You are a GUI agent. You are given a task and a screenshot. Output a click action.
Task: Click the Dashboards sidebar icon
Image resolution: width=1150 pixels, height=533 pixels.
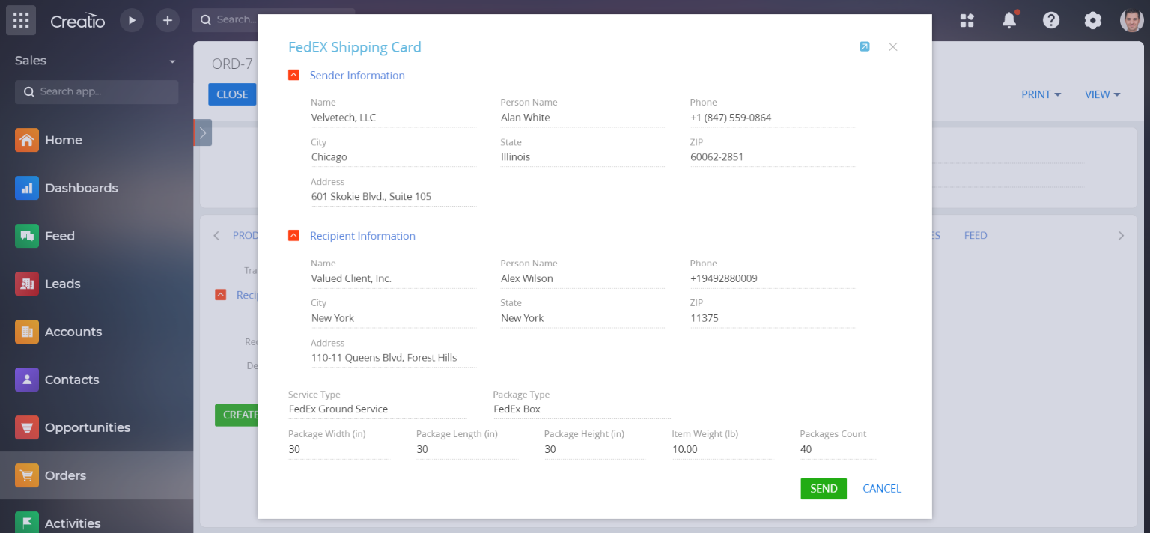click(x=27, y=188)
